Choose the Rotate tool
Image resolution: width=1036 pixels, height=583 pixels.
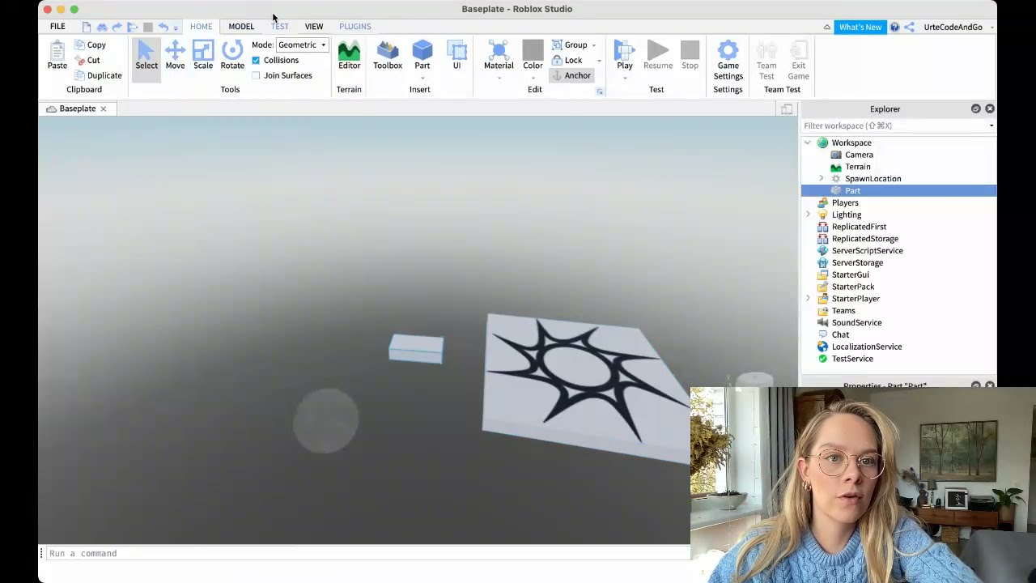(x=232, y=56)
